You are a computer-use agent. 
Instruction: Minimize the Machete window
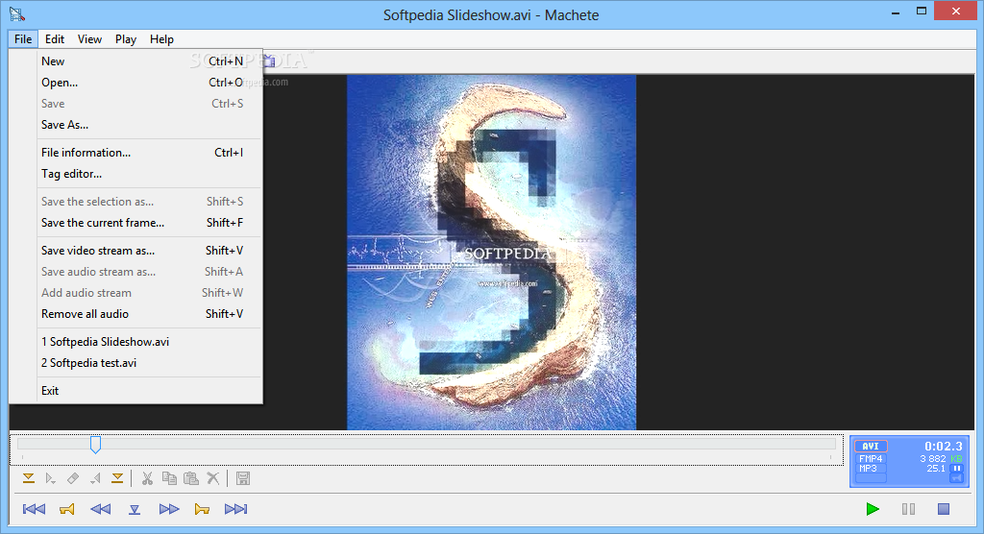click(896, 12)
